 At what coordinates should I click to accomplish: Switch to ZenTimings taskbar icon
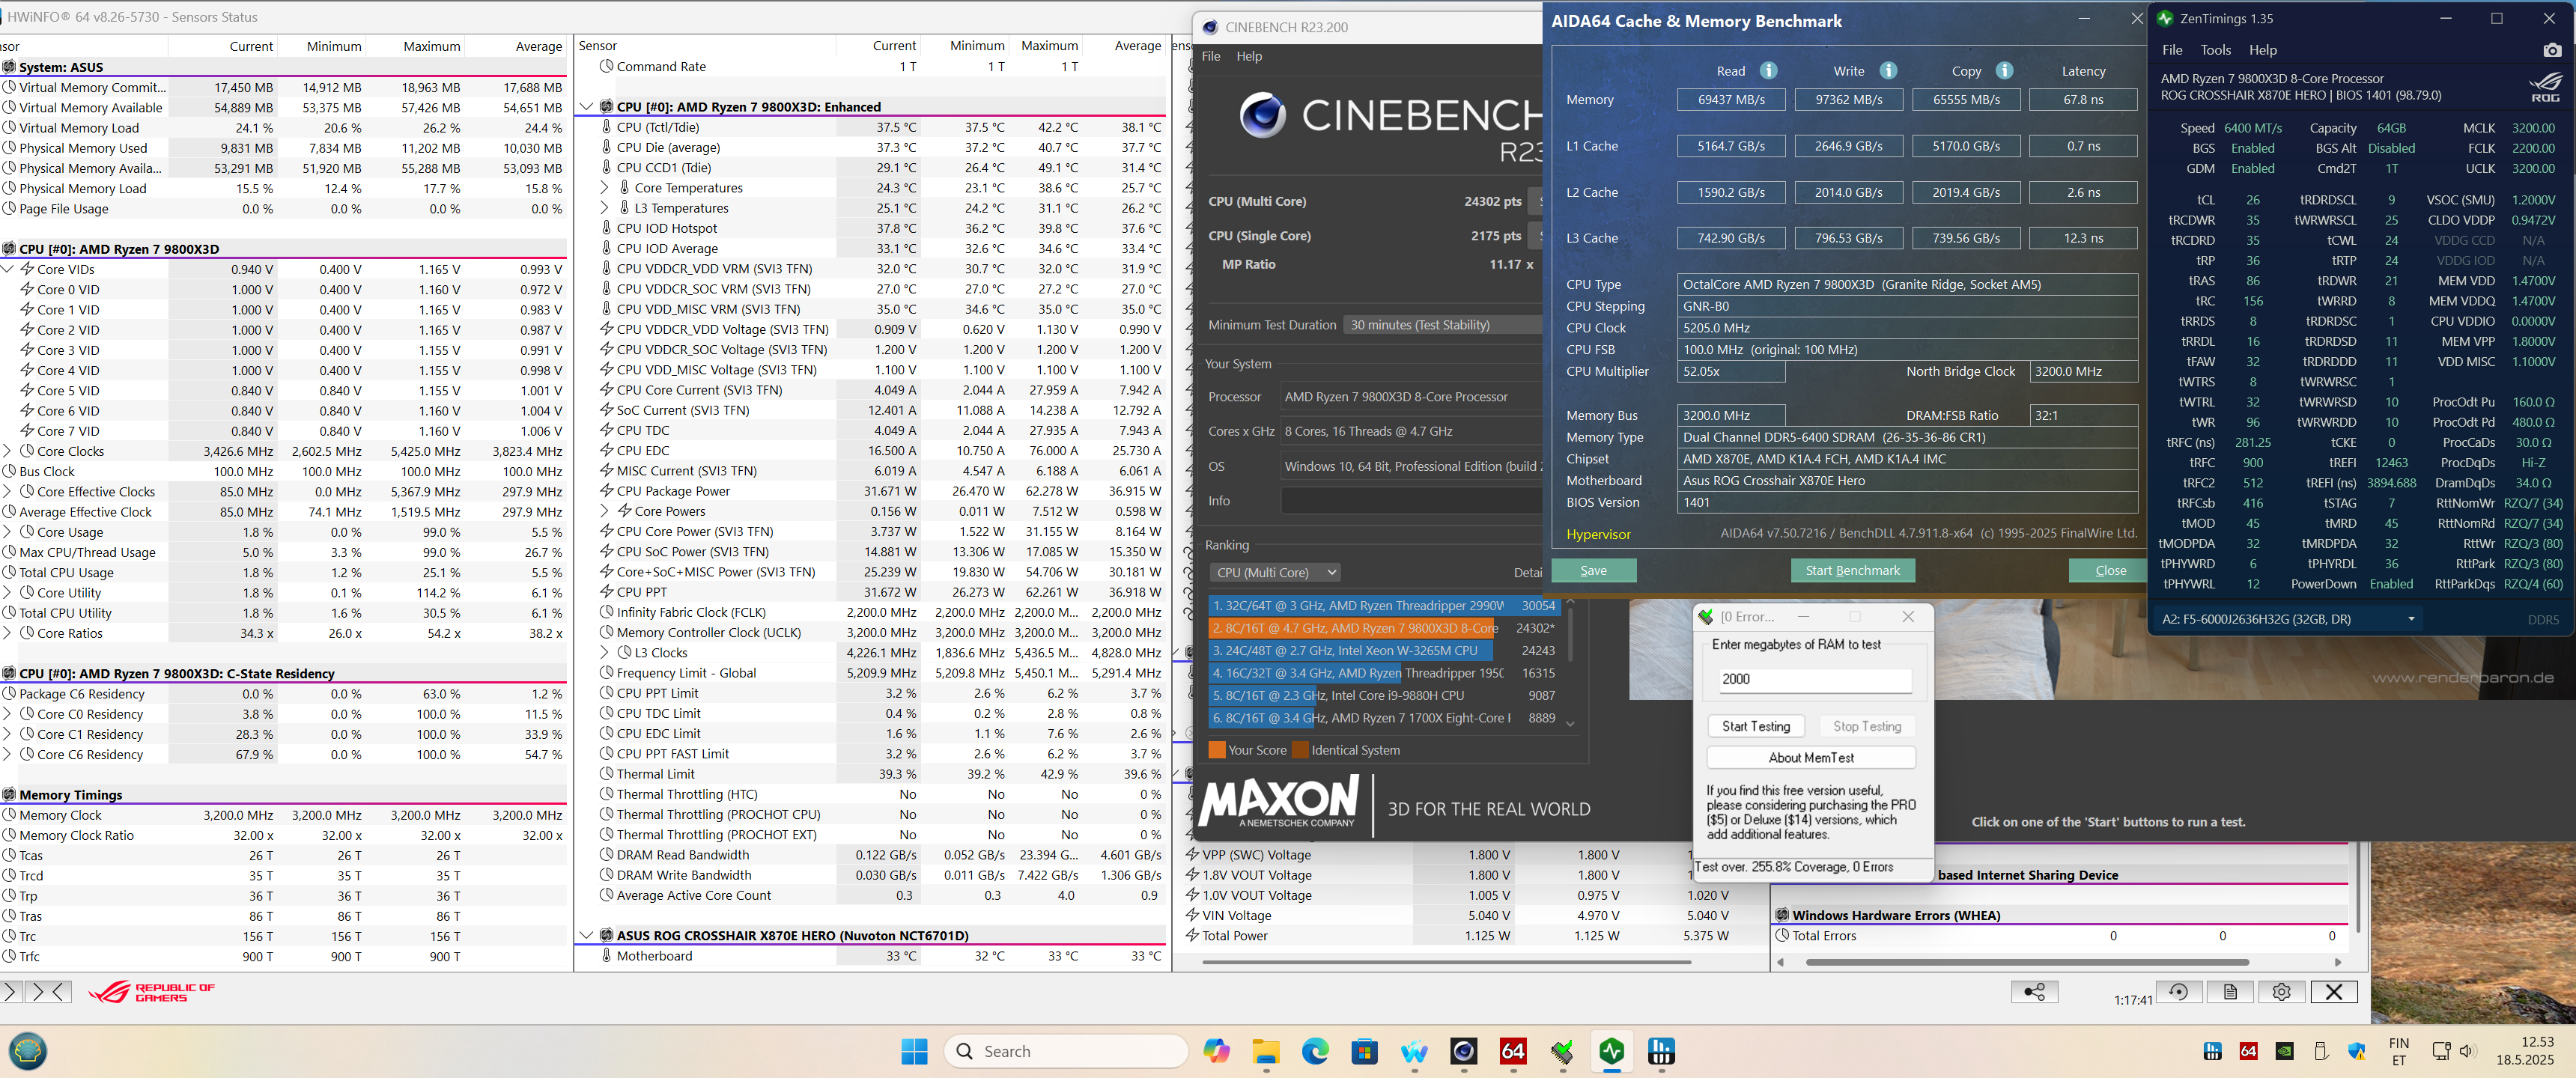click(x=1612, y=1051)
